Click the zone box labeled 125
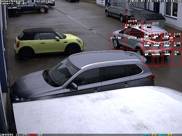The width and height of the screenshot is (182, 136). 167,45
